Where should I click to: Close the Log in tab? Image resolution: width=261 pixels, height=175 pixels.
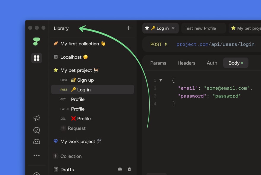pos(173,28)
